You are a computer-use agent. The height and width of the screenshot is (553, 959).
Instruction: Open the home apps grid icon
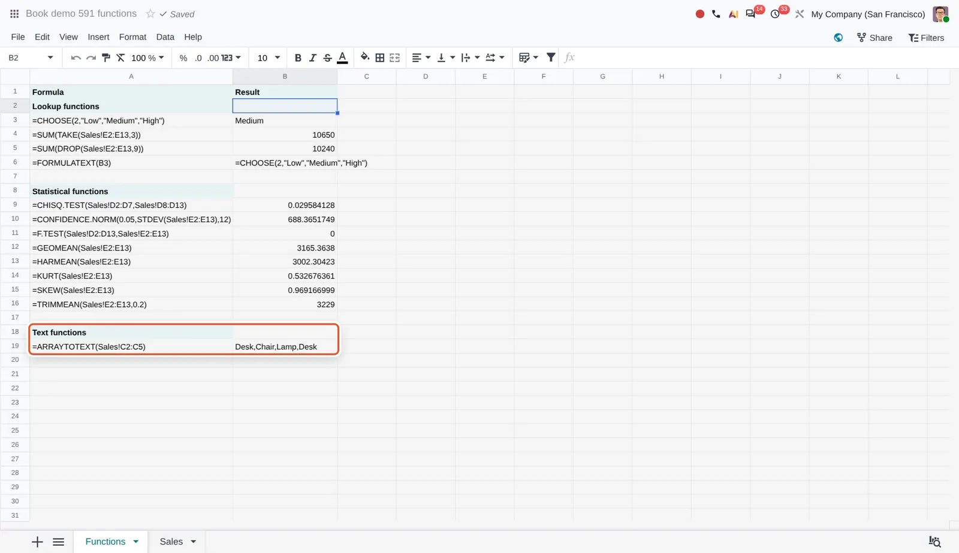coord(14,14)
